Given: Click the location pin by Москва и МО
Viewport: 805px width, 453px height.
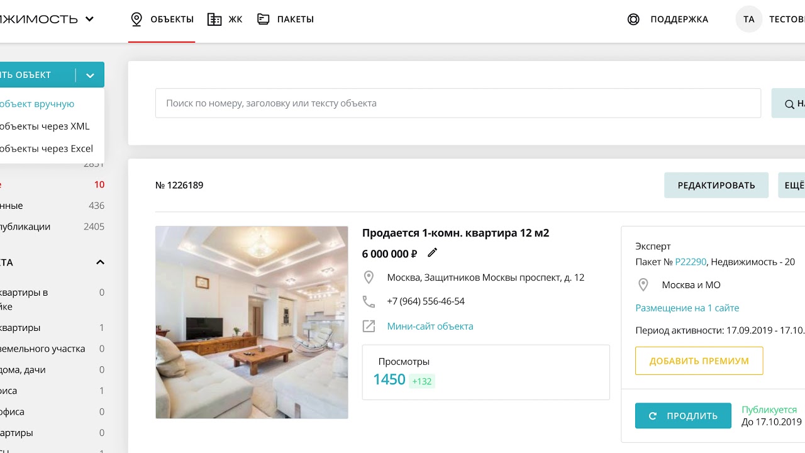Looking at the screenshot, I should pyautogui.click(x=643, y=285).
